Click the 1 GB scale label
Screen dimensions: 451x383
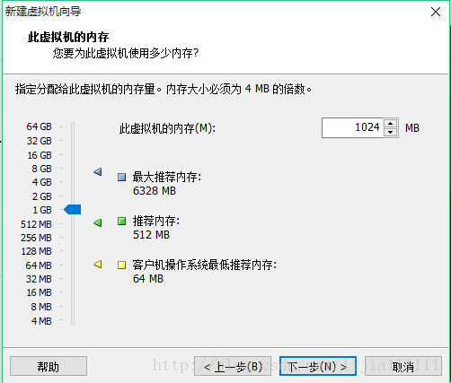coord(42,210)
